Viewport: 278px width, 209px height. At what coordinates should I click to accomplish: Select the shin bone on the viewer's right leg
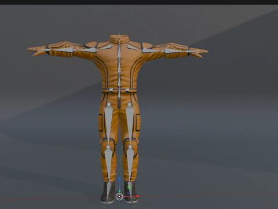pyautogui.click(x=130, y=164)
